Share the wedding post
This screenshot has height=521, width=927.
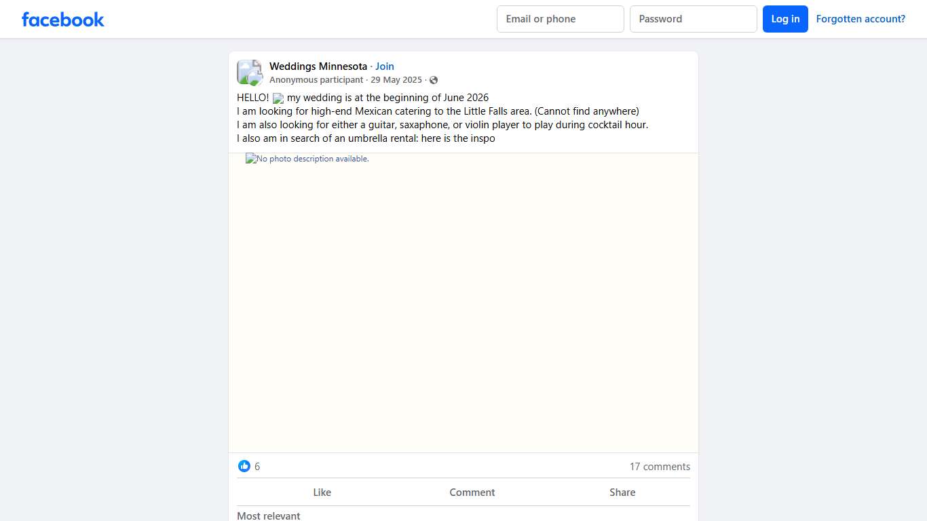(x=622, y=493)
